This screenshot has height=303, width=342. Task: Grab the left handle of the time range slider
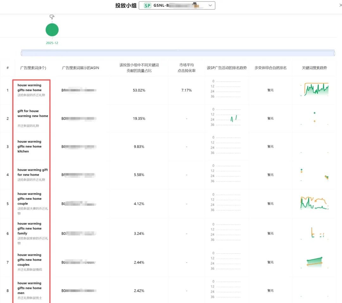[x=22, y=53]
